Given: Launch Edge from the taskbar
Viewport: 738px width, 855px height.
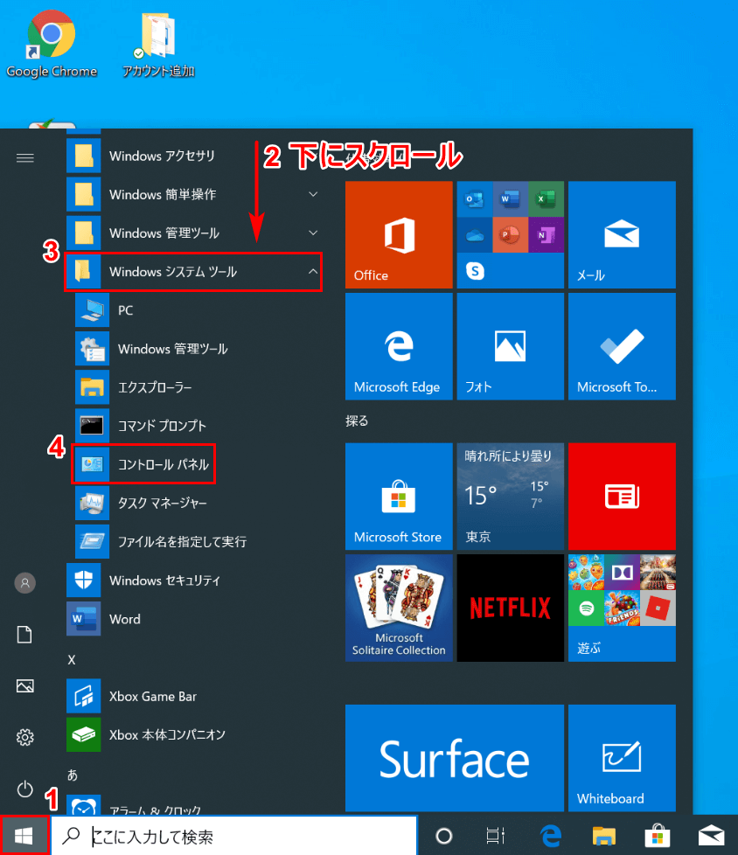Looking at the screenshot, I should (x=551, y=836).
